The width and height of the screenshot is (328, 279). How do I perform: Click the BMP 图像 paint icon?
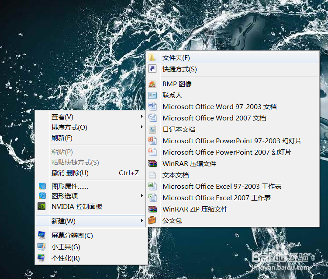pyautogui.click(x=152, y=84)
